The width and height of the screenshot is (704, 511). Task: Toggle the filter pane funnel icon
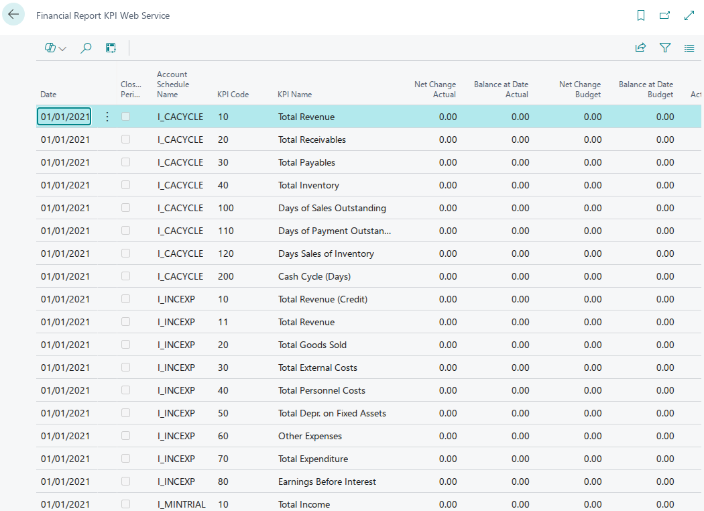[x=665, y=48]
